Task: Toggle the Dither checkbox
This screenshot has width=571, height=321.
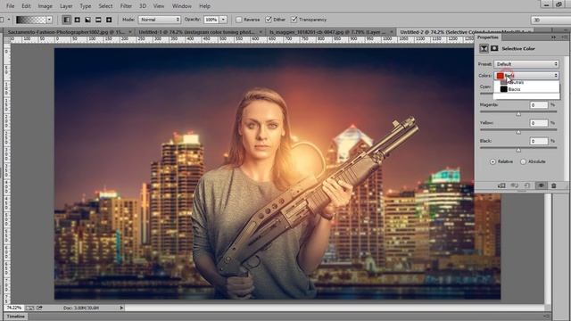Action: (269, 20)
